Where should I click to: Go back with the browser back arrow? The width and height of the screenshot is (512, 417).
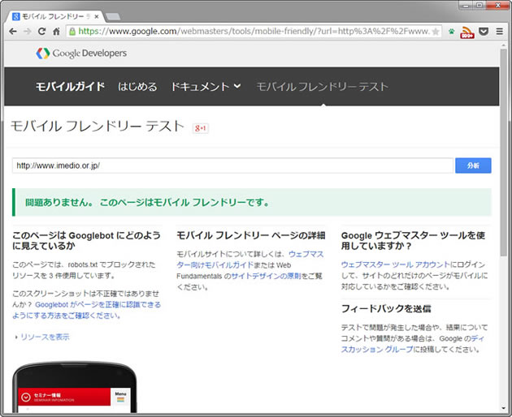click(x=13, y=32)
